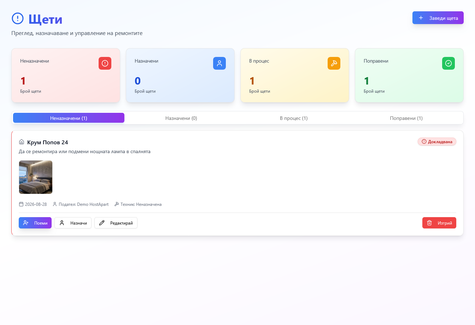Select the В процес (1) tab
The image size is (475, 325).
coord(294,118)
